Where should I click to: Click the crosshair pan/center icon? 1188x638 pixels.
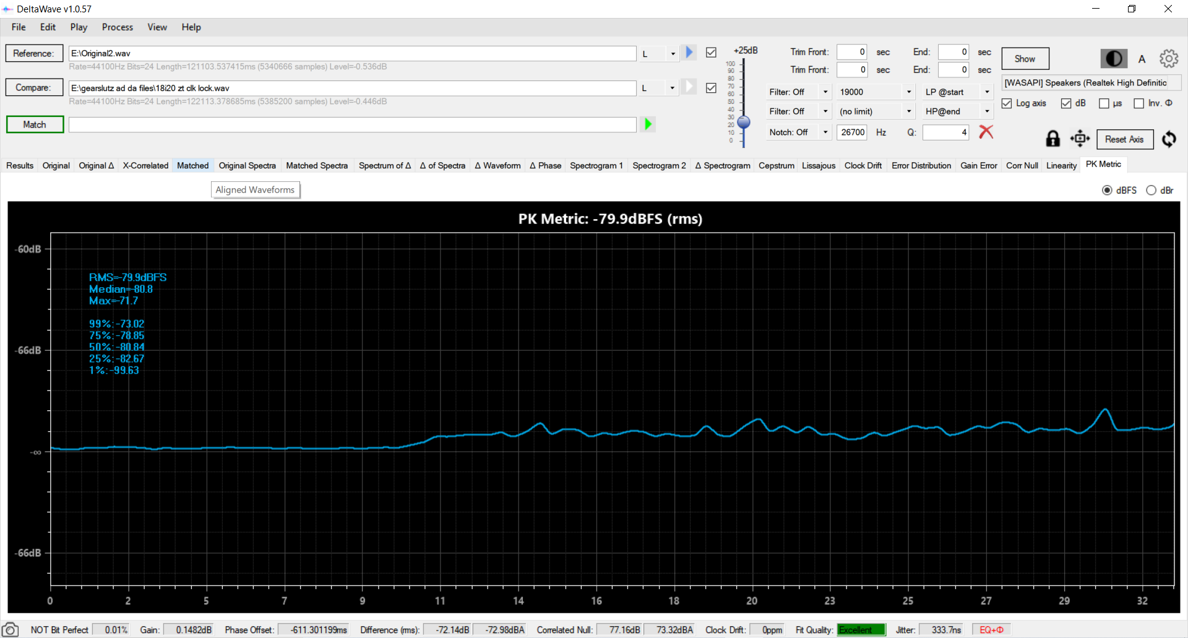1080,139
